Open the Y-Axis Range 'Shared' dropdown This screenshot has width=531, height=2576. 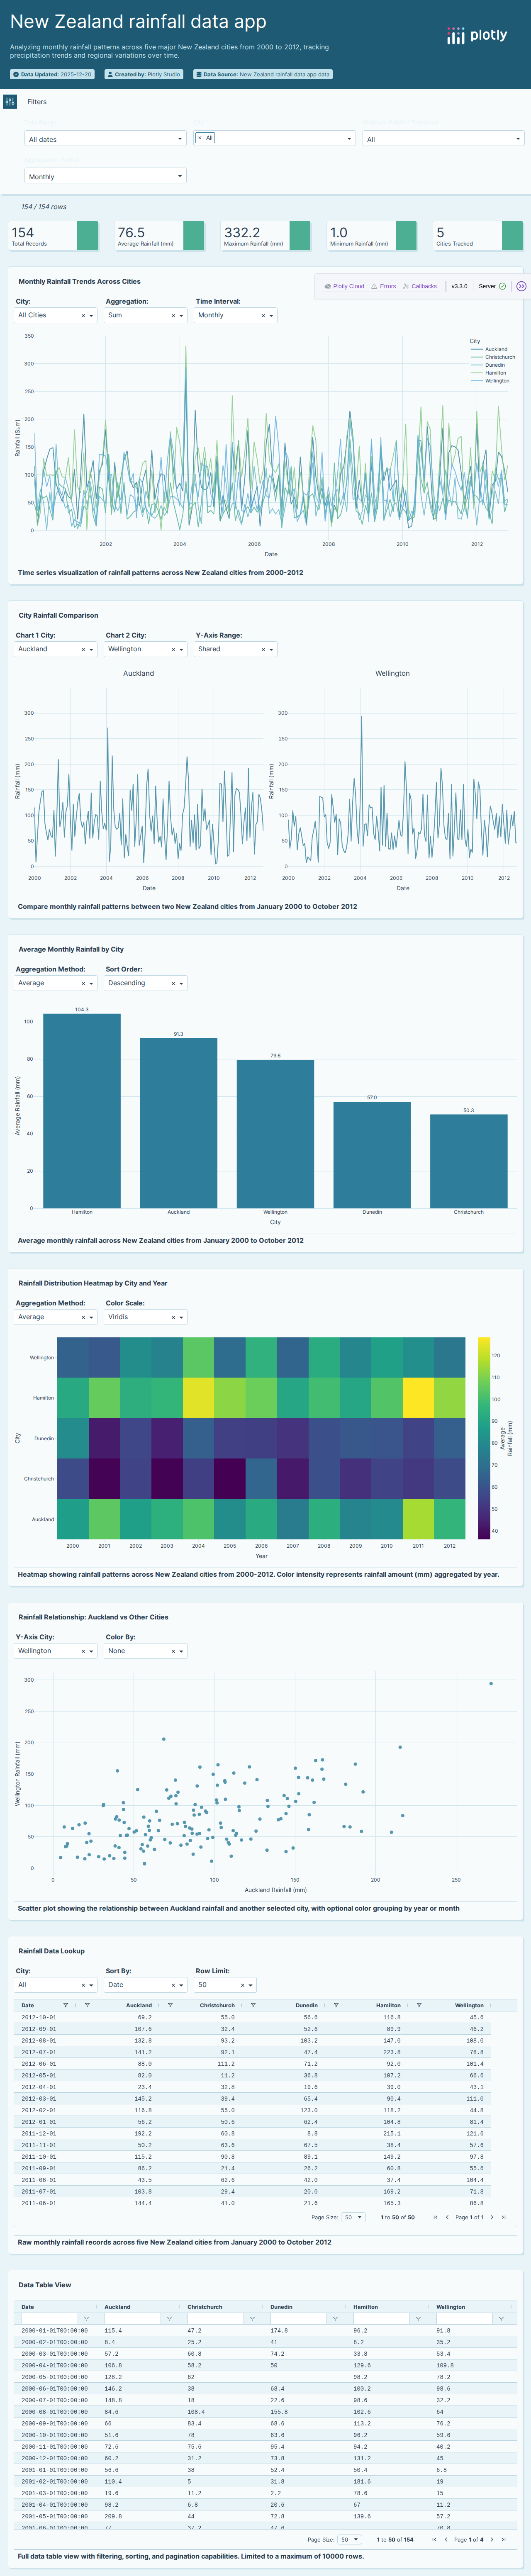[236, 650]
